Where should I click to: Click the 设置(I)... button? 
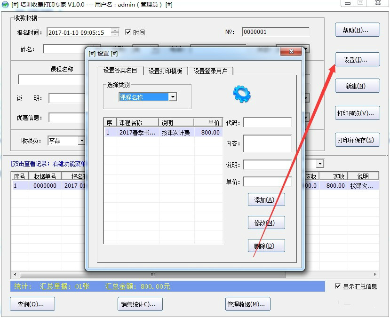coord(358,59)
